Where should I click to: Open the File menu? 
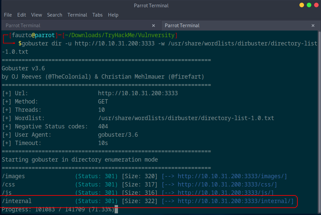click(x=8, y=15)
